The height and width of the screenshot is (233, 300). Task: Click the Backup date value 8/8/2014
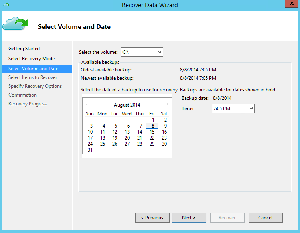coord(222,98)
